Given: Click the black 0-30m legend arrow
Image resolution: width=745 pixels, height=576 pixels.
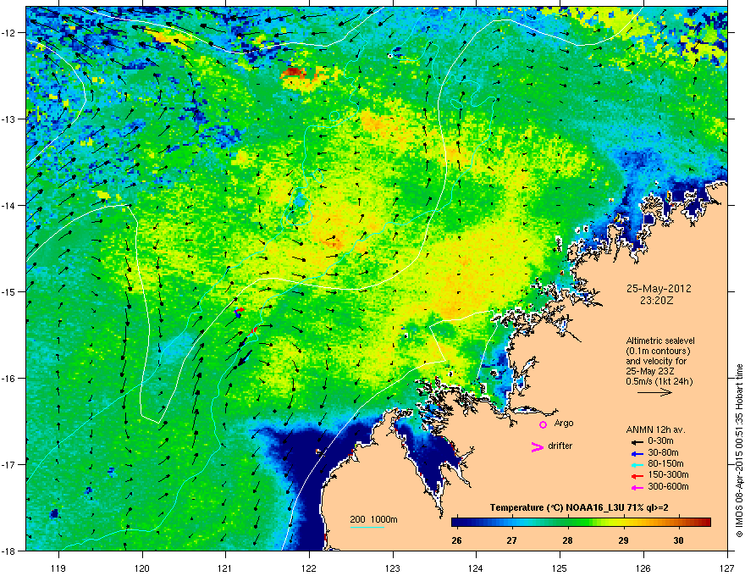Looking at the screenshot, I should tap(637, 442).
